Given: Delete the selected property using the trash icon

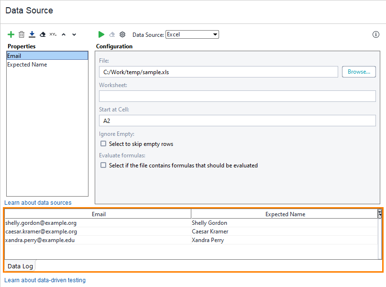Looking at the screenshot, I should click(21, 34).
